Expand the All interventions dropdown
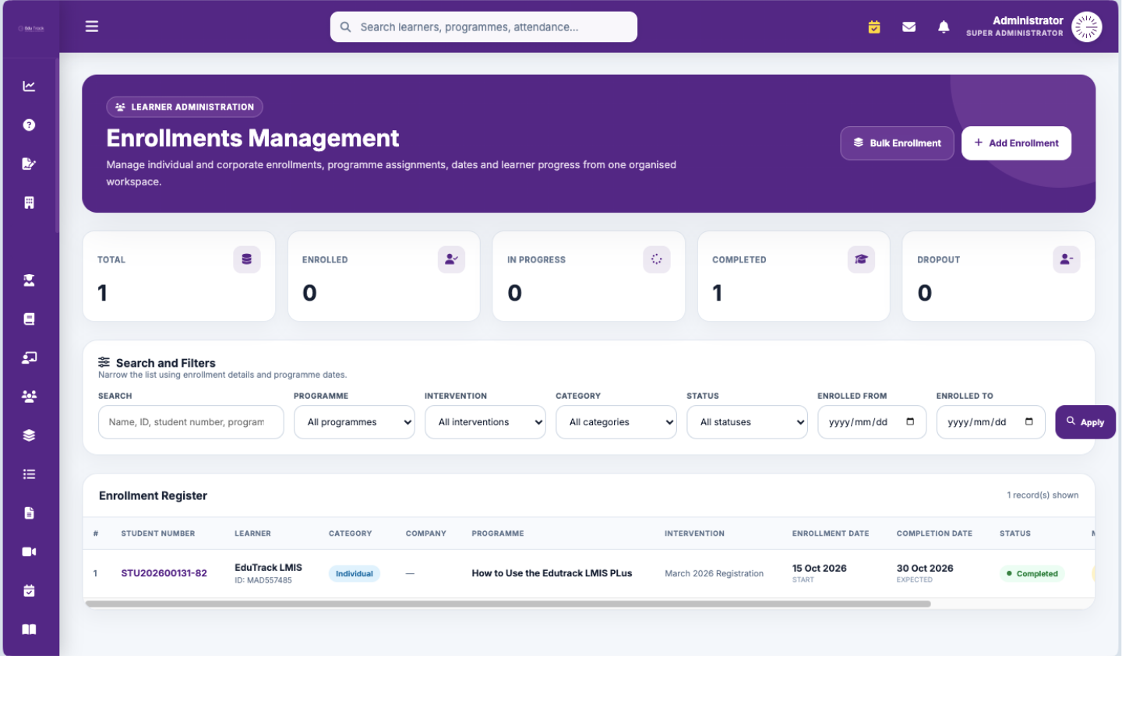The image size is (1122, 701). pyautogui.click(x=485, y=422)
